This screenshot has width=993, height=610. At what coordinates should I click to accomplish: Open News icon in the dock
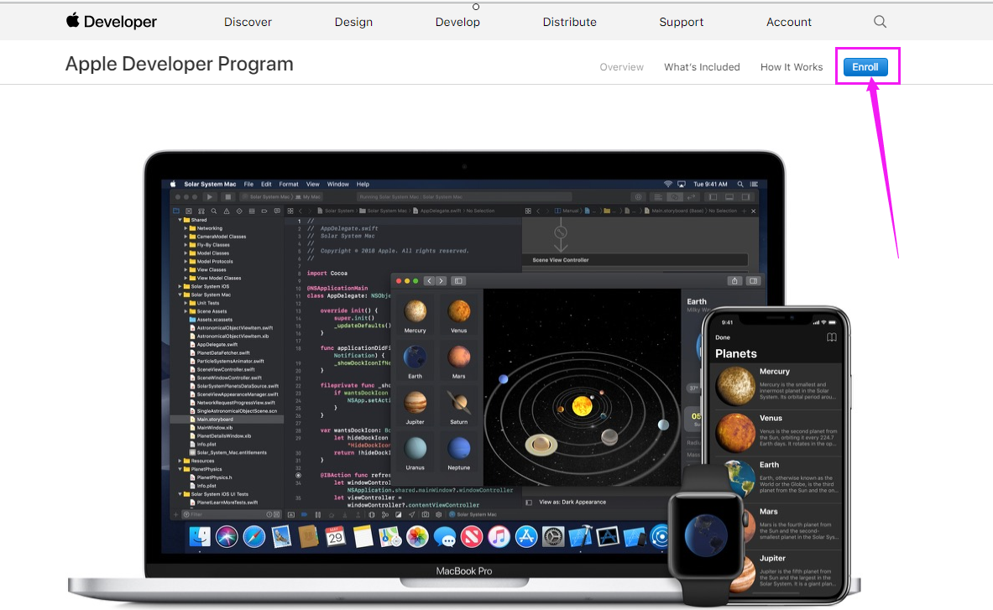point(472,537)
